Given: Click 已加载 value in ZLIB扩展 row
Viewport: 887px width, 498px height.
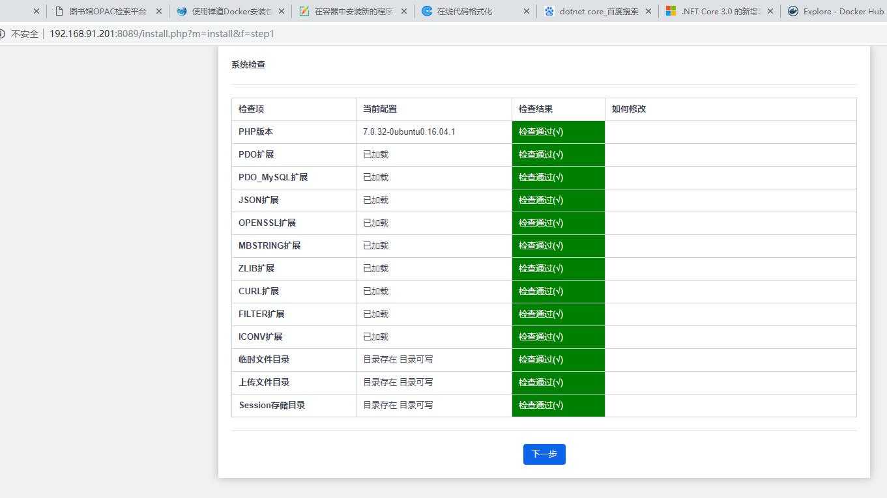Looking at the screenshot, I should (375, 268).
